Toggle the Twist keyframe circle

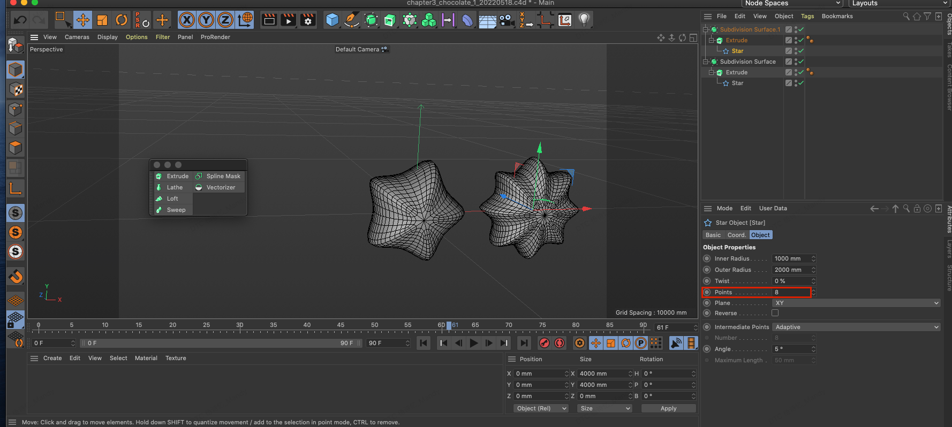pyautogui.click(x=707, y=281)
